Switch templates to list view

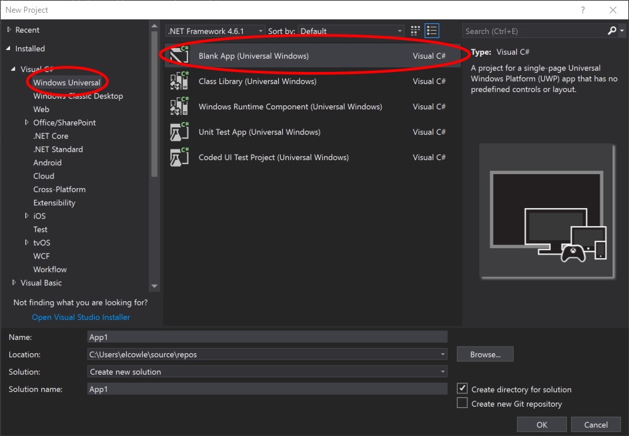432,30
